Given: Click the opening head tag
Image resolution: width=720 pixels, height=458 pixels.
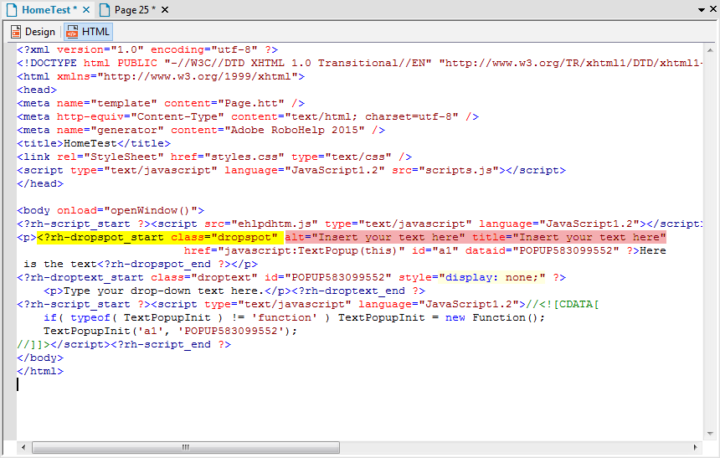Looking at the screenshot, I should coord(37,90).
